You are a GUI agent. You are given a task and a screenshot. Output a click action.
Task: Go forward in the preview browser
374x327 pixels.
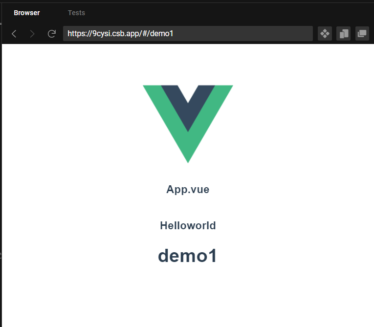pyautogui.click(x=32, y=34)
